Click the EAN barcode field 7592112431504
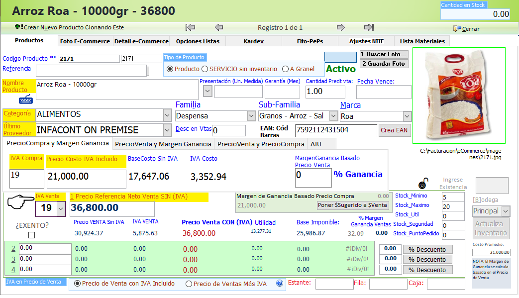The height and width of the screenshot is (298, 519). pyautogui.click(x=336, y=130)
